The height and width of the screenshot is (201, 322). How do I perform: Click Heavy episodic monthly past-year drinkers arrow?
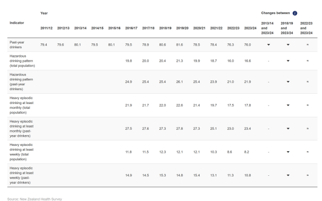pos(288,129)
